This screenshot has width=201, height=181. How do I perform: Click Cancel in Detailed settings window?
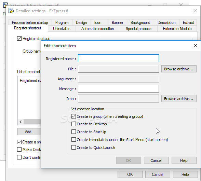[158, 174]
